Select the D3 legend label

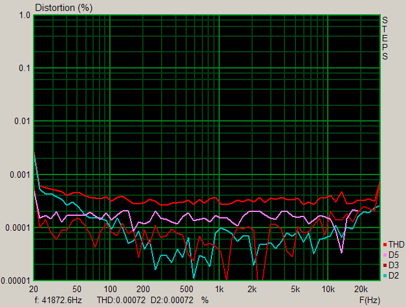pos(394,266)
